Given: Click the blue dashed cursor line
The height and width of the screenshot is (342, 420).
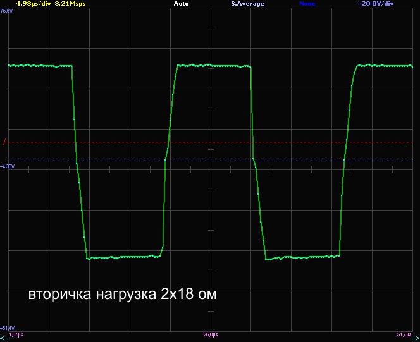Looking at the screenshot, I should click(211, 161).
